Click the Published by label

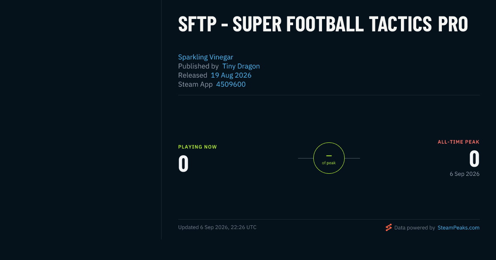pyautogui.click(x=198, y=66)
